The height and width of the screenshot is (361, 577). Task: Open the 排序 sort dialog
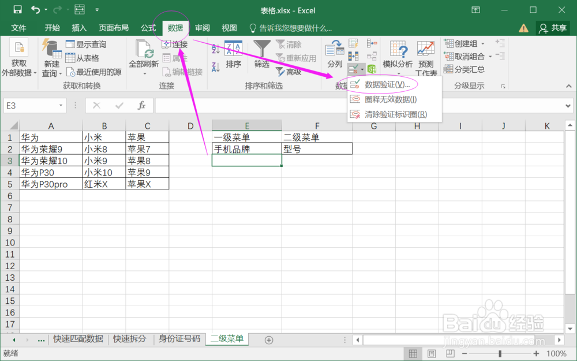click(x=233, y=55)
